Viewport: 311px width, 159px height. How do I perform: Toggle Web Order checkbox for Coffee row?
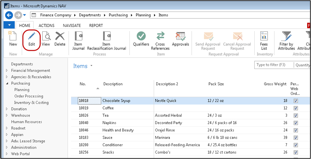point(296,108)
